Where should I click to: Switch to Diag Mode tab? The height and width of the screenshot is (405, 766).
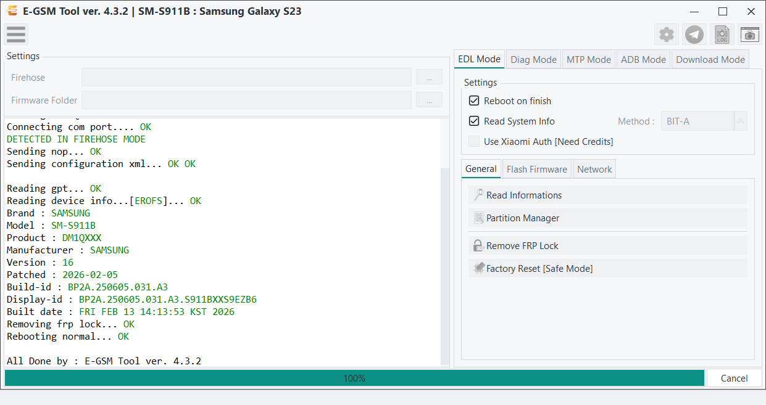533,59
